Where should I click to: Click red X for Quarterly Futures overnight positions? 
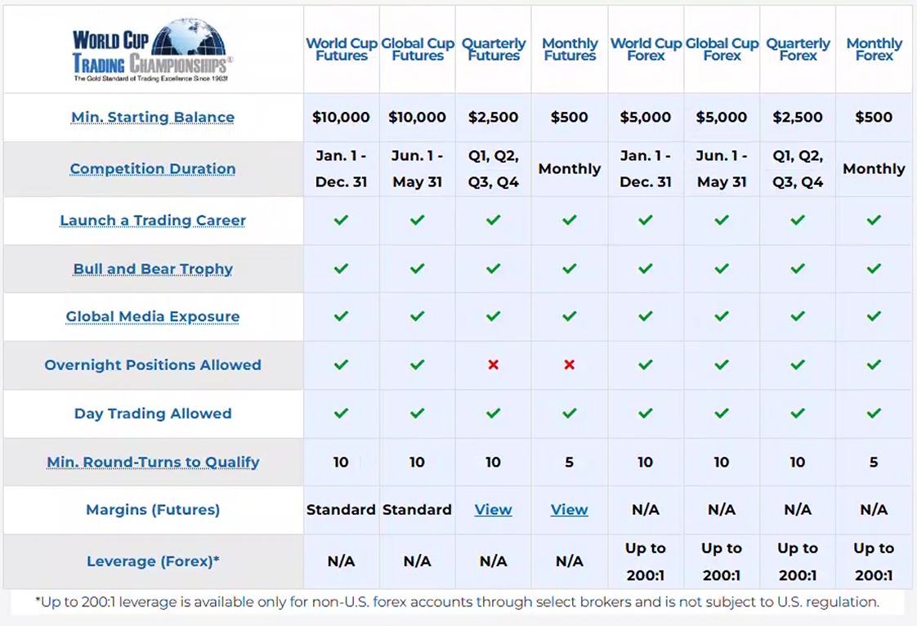click(x=493, y=364)
